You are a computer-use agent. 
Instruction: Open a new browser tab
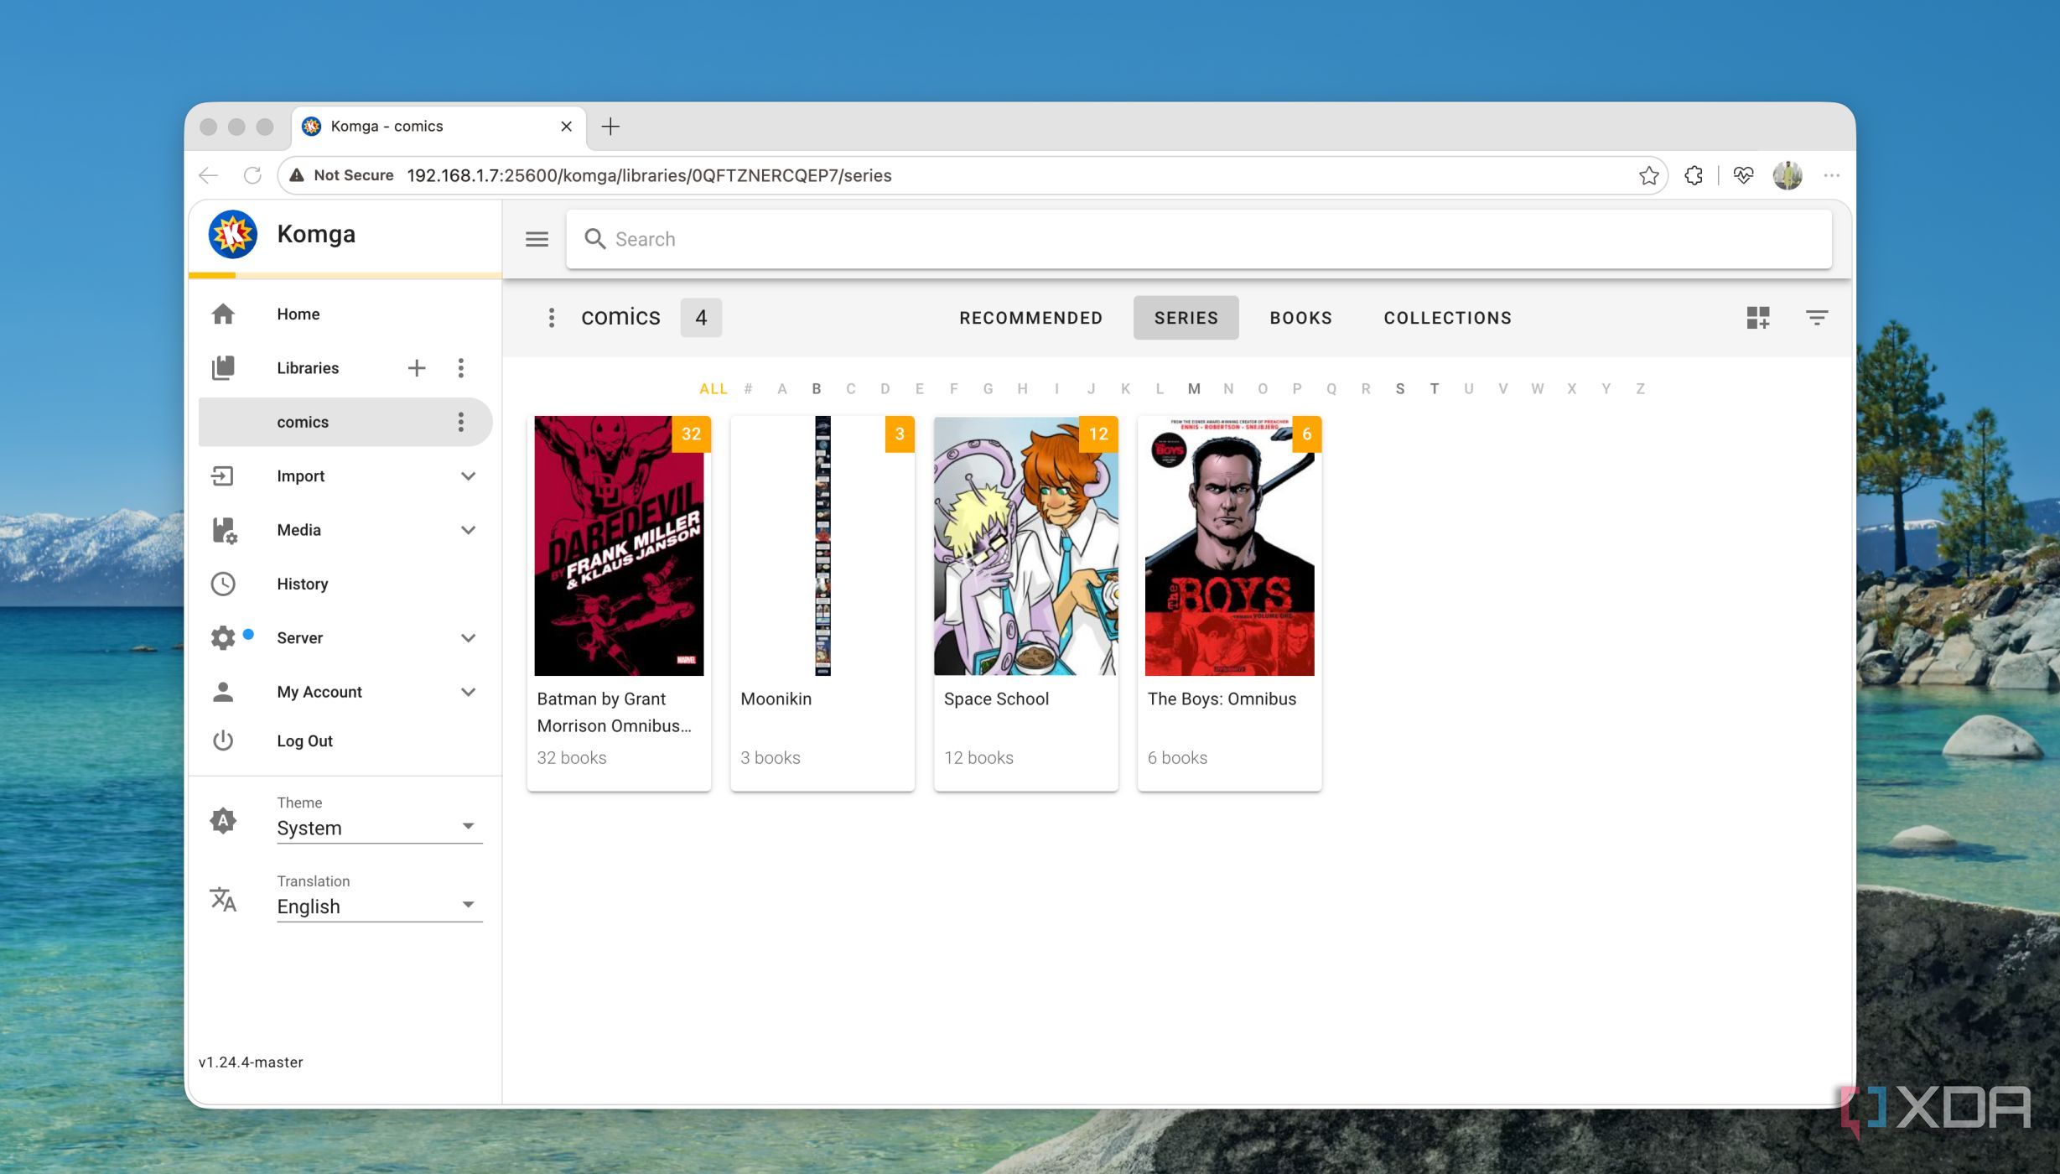(610, 127)
